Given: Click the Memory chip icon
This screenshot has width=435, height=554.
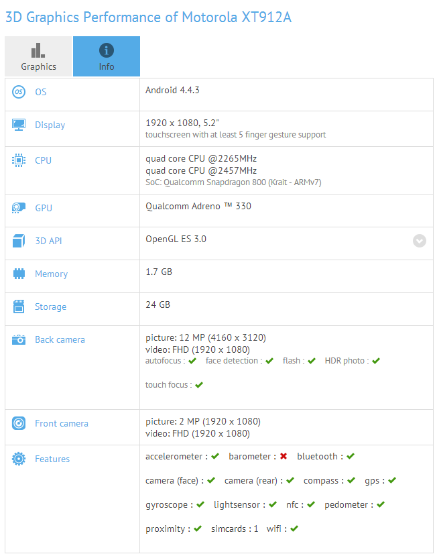Looking at the screenshot, I should click(x=19, y=274).
